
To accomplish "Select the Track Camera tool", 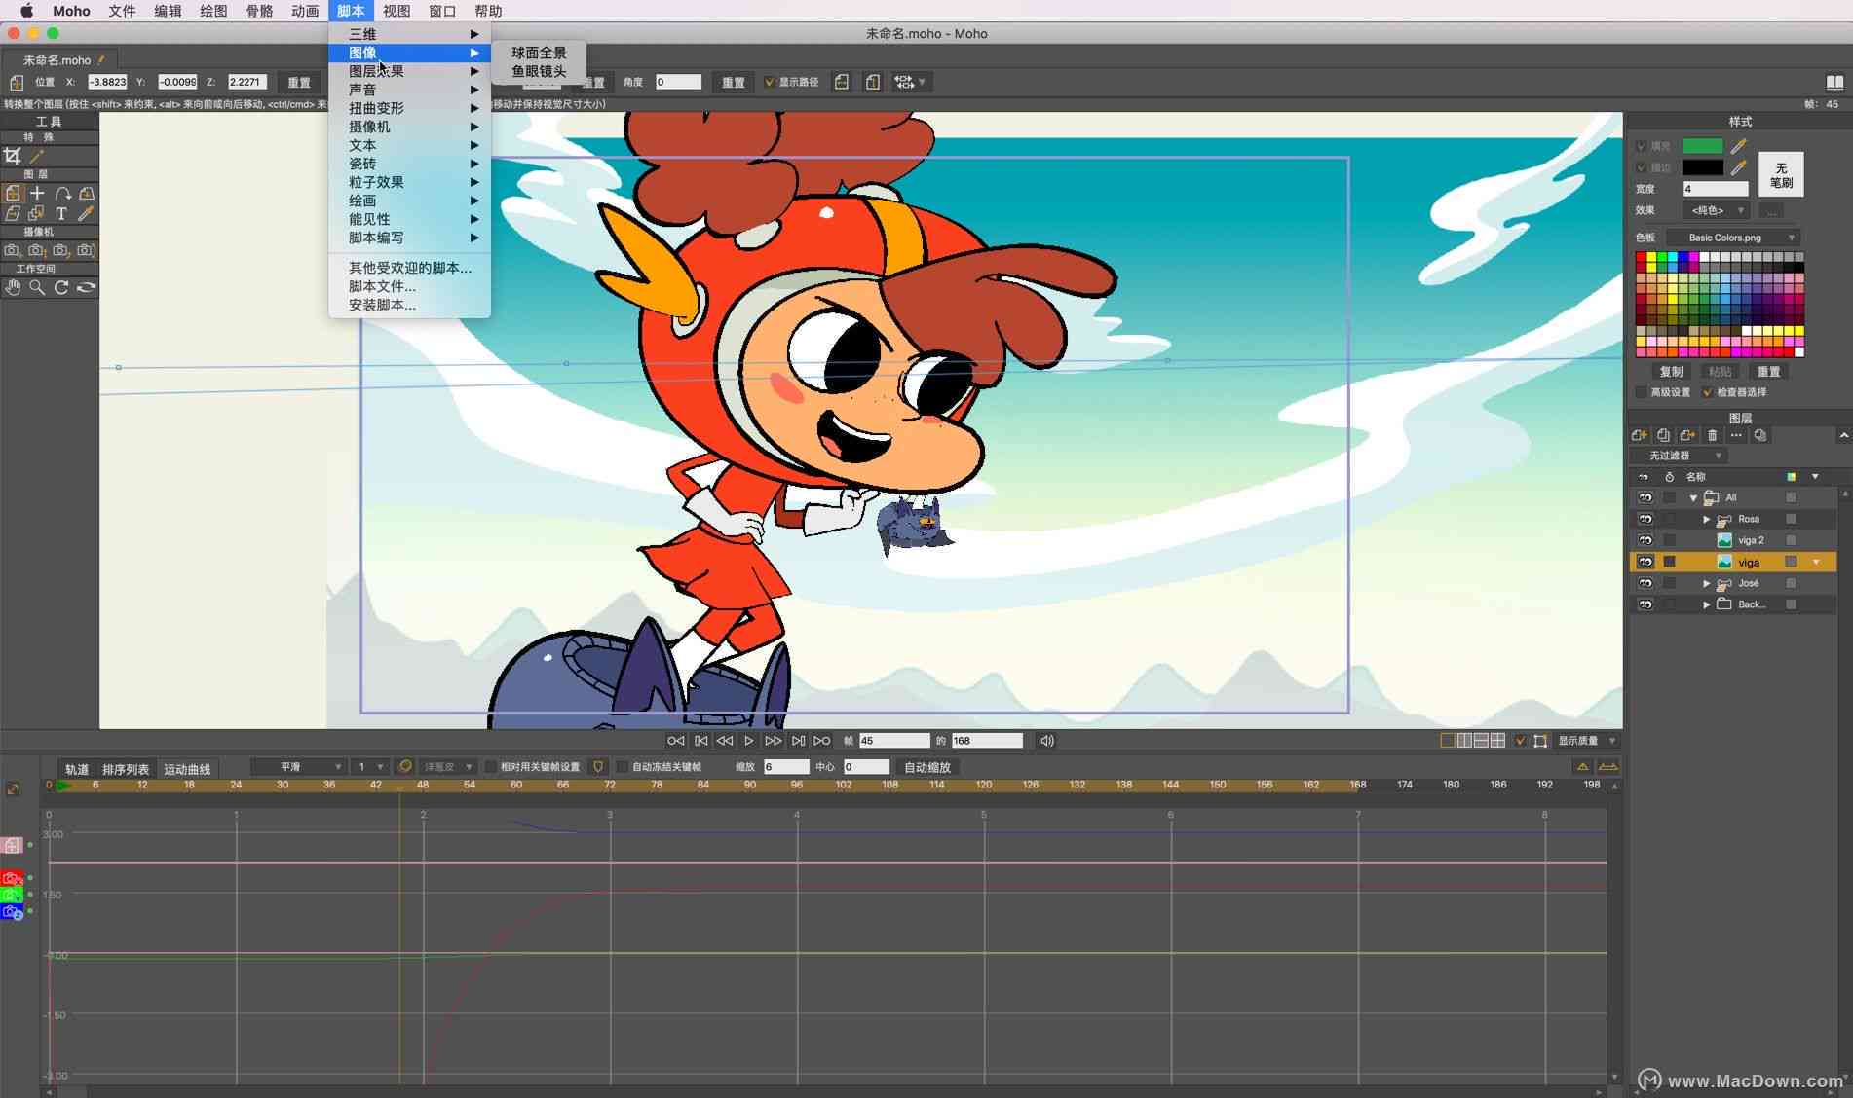I will [x=13, y=250].
